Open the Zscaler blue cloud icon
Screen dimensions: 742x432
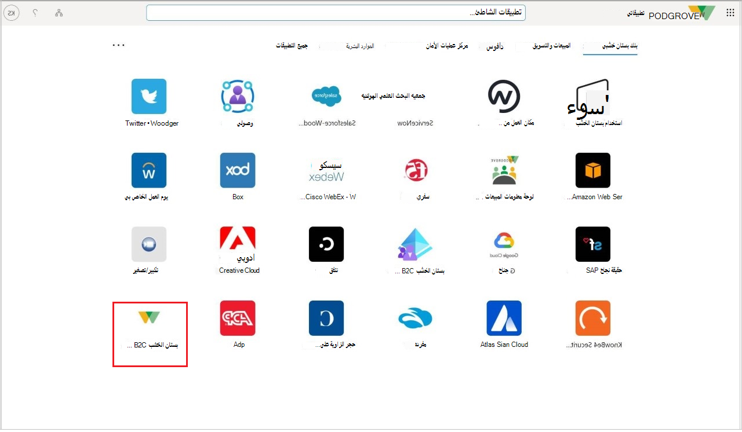coord(415,318)
